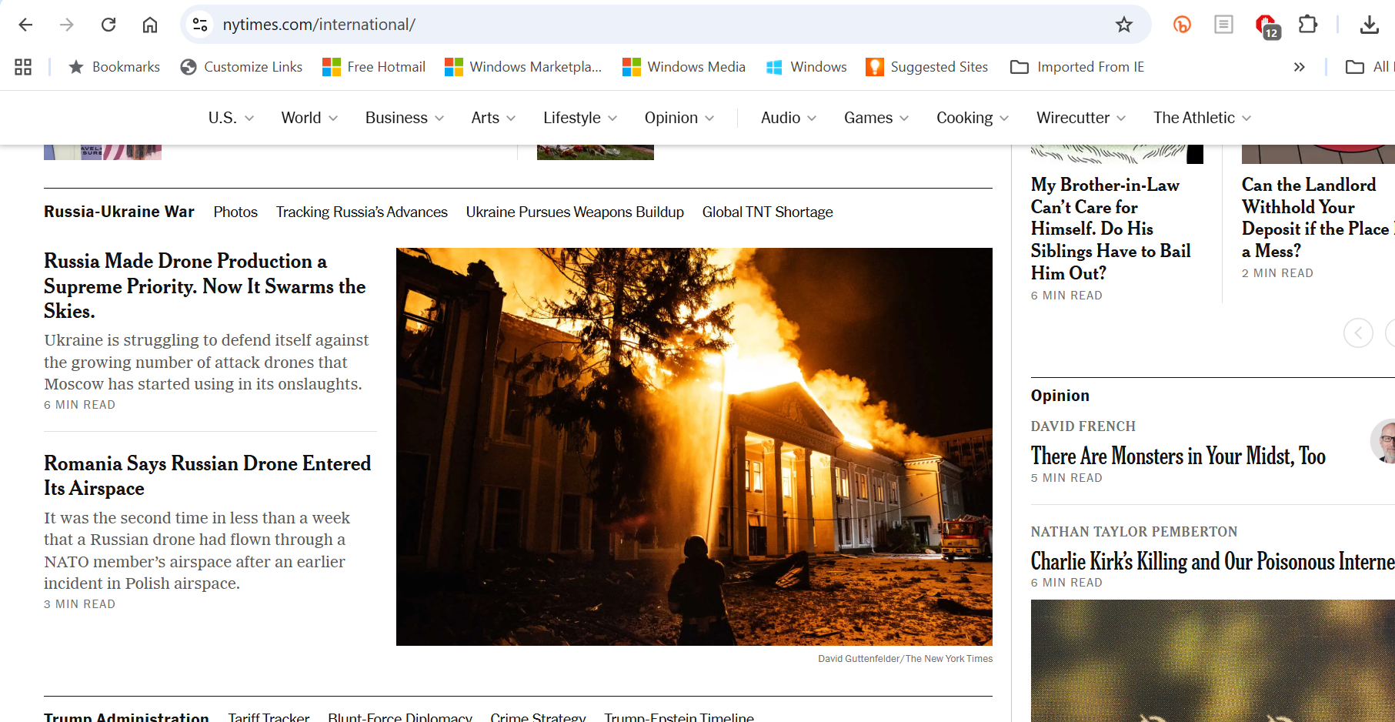1395x722 pixels.
Task: Bookmark this page with the star icon
Action: (1124, 24)
